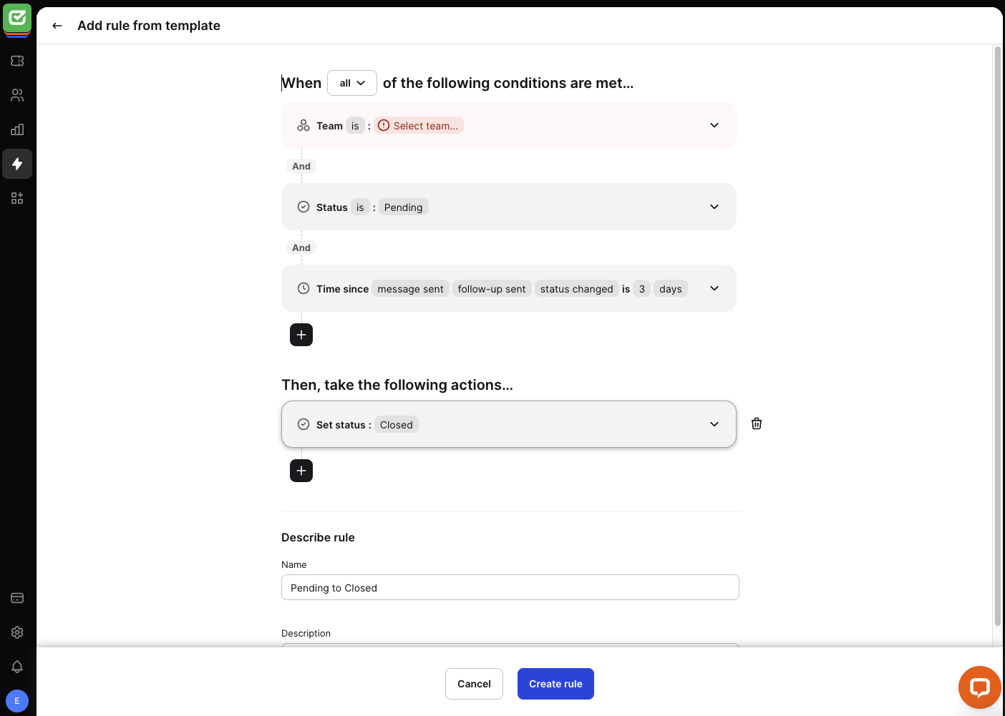Click the Create rule button
The image size is (1005, 716).
555,684
